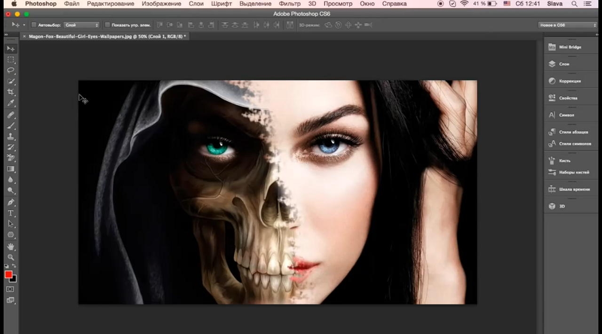Select the Lasso tool
This screenshot has width=602, height=334.
10,70
